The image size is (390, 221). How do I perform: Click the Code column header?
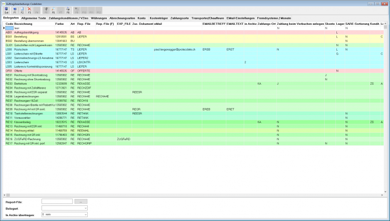(x=9, y=24)
